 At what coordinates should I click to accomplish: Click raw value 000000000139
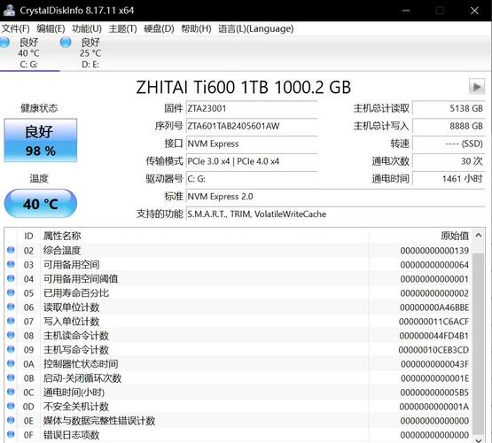pyautogui.click(x=434, y=251)
